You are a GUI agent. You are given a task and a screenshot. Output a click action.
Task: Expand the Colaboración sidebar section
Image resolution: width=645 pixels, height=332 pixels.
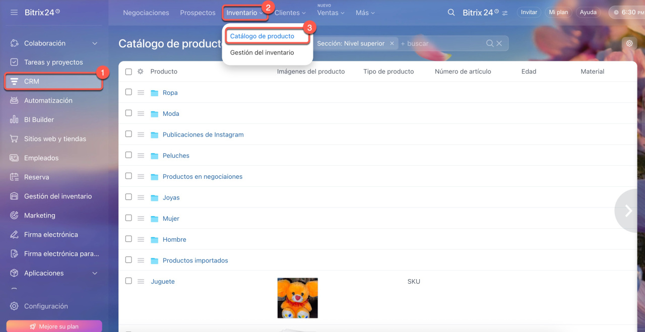pyautogui.click(x=95, y=43)
